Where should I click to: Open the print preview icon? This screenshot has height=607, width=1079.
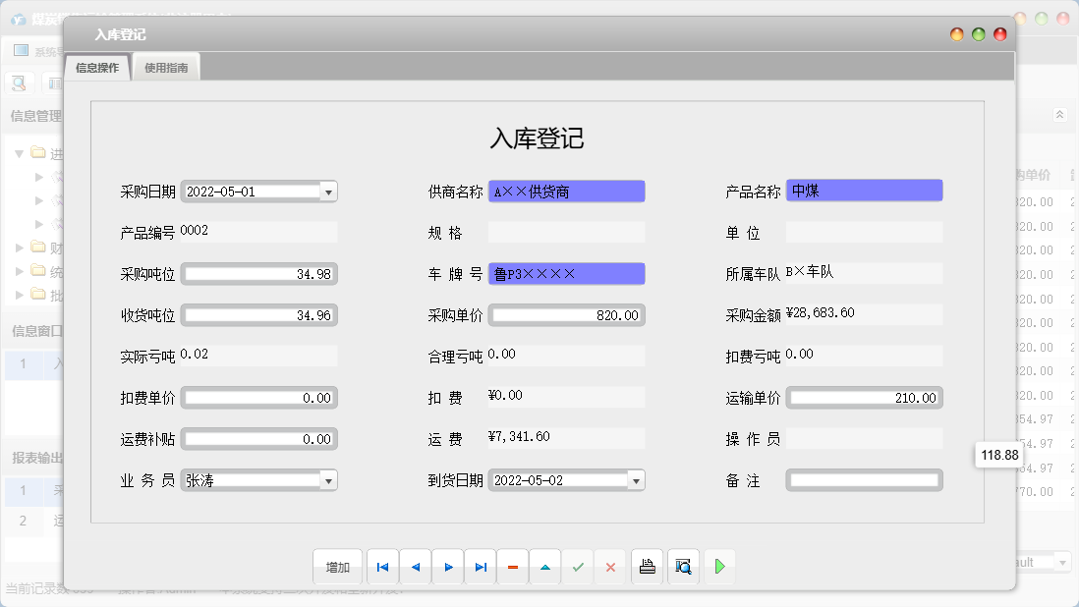[683, 567]
